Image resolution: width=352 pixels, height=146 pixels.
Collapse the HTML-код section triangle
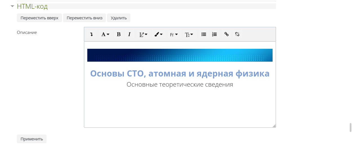tap(12, 6)
